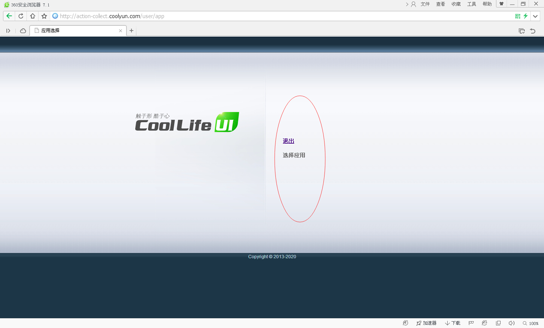
Task: Restore down the browser window
Action: pyautogui.click(x=523, y=4)
